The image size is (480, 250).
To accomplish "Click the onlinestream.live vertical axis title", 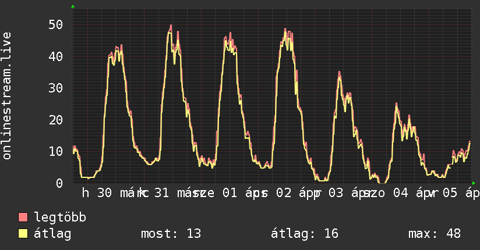I will click(7, 96).
